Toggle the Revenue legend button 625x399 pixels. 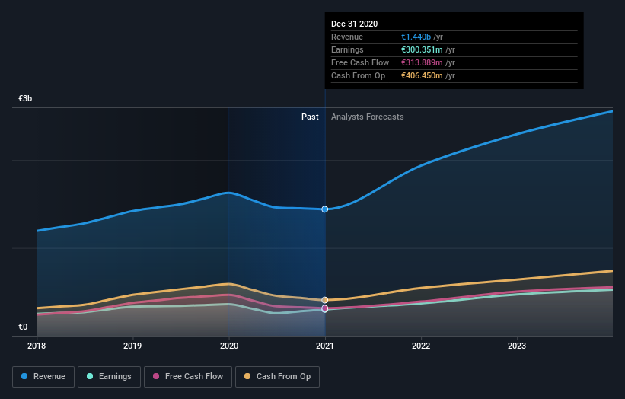pos(43,377)
